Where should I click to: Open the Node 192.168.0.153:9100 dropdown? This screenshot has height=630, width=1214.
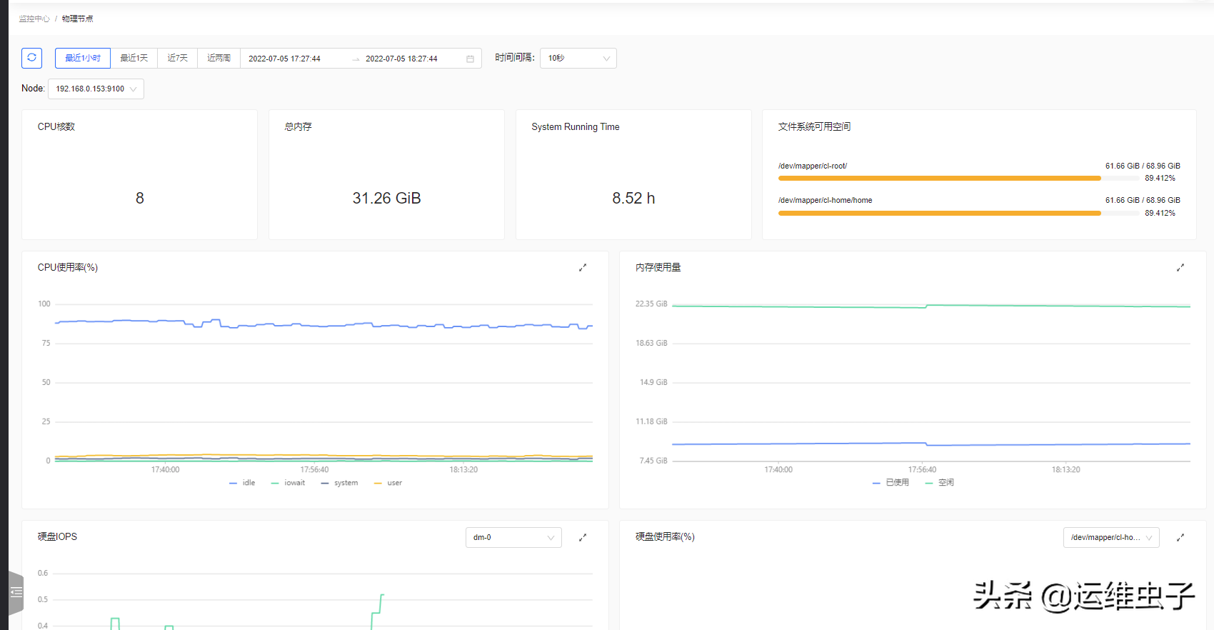pyautogui.click(x=96, y=89)
